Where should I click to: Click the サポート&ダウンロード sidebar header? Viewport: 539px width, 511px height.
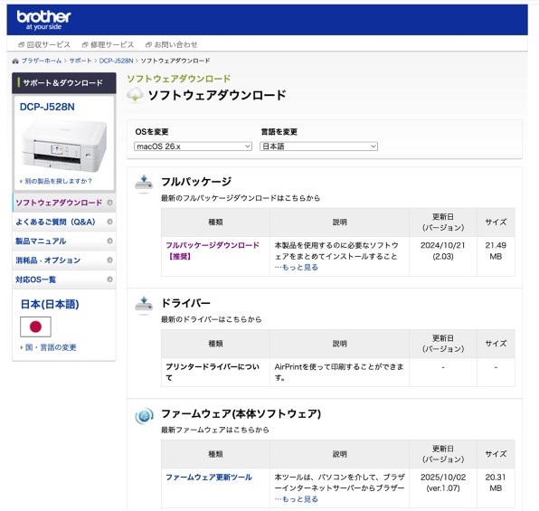point(64,83)
